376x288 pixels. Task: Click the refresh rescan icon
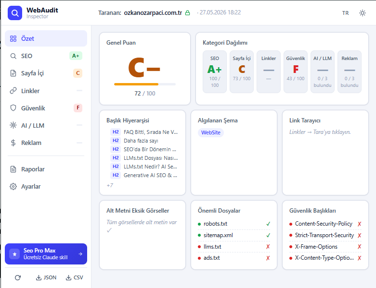coord(18,277)
